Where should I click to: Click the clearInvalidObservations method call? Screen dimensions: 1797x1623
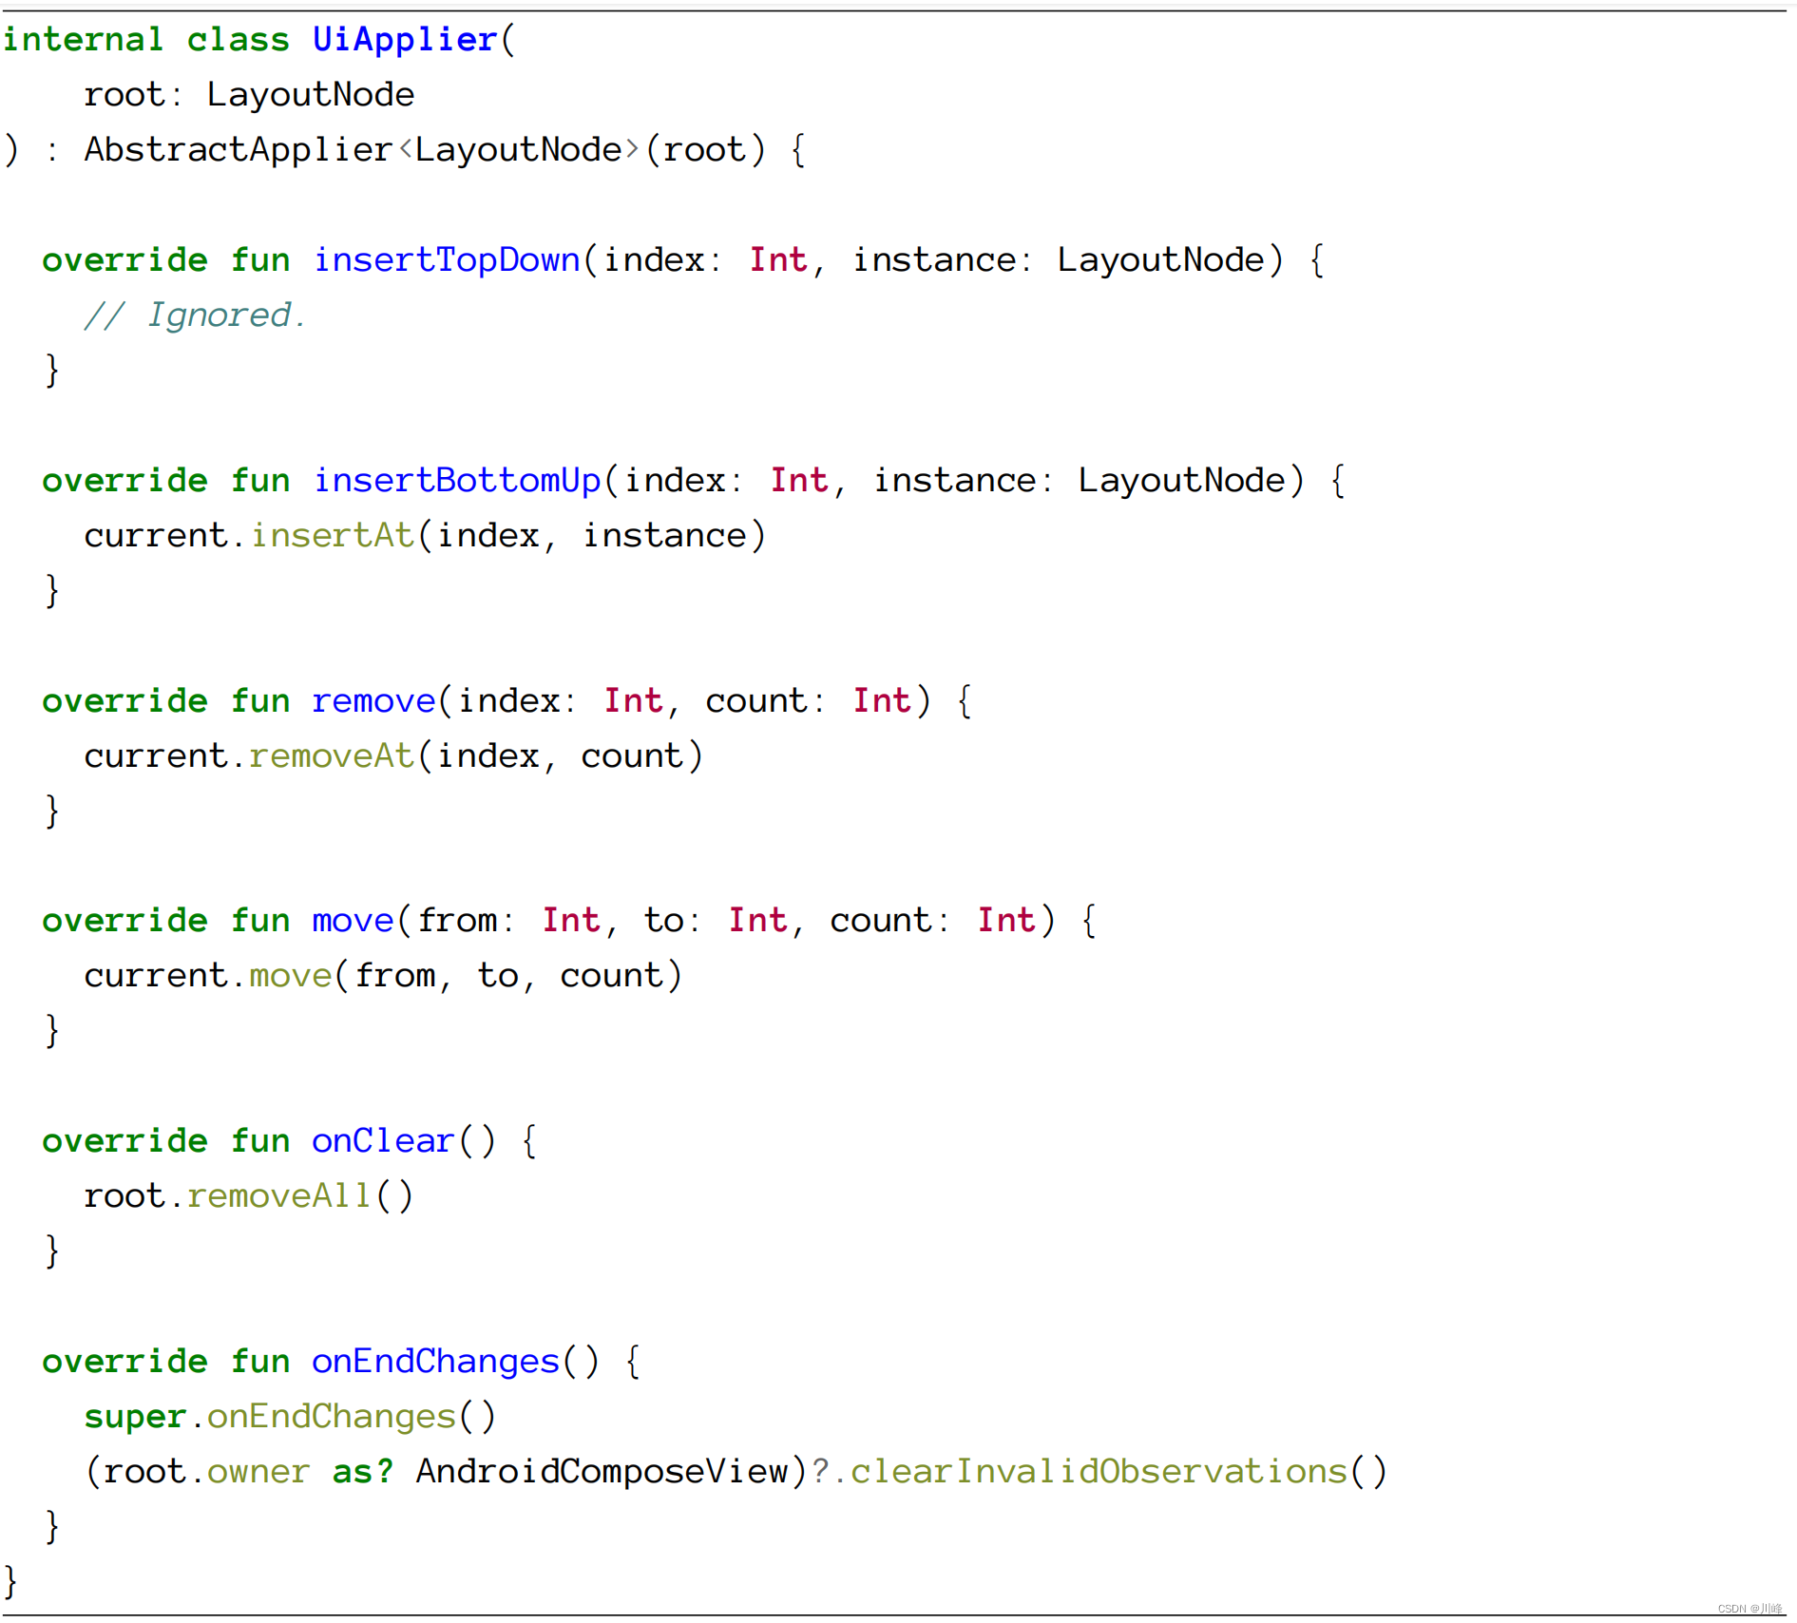click(1099, 1472)
